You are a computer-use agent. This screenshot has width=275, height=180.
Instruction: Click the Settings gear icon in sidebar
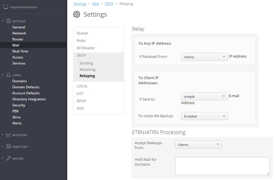click(8, 21)
